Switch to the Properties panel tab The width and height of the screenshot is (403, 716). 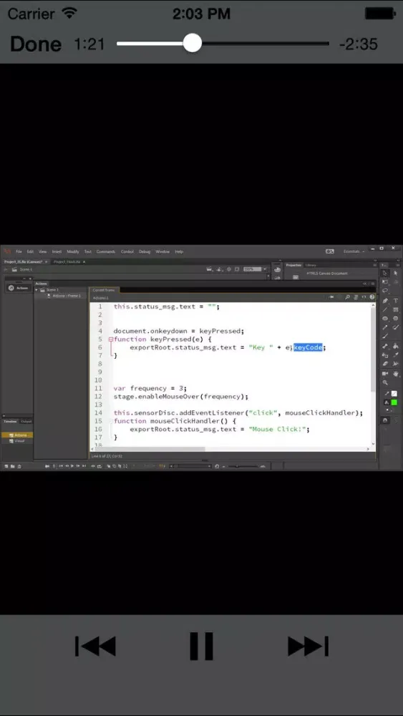(293, 265)
